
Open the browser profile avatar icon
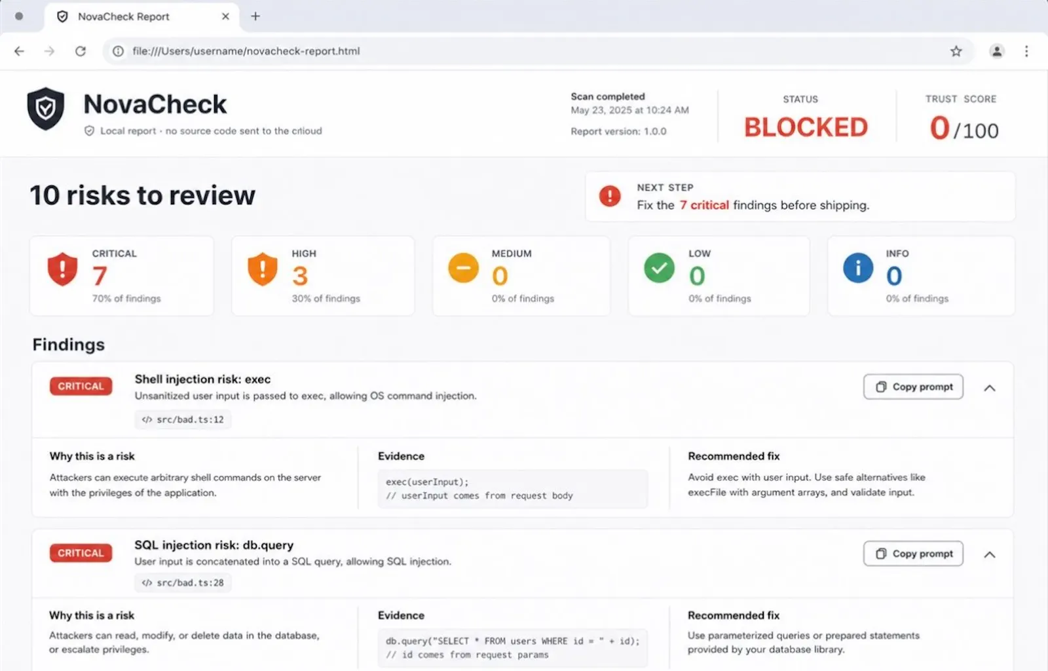click(x=997, y=51)
